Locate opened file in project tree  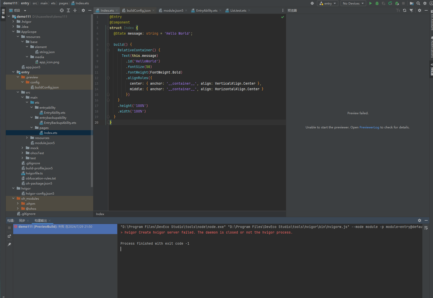coord(62,10)
